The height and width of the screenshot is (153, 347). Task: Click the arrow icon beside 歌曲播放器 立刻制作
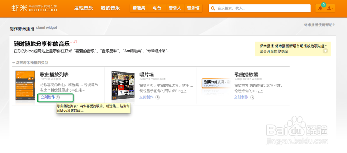click(x=252, y=97)
